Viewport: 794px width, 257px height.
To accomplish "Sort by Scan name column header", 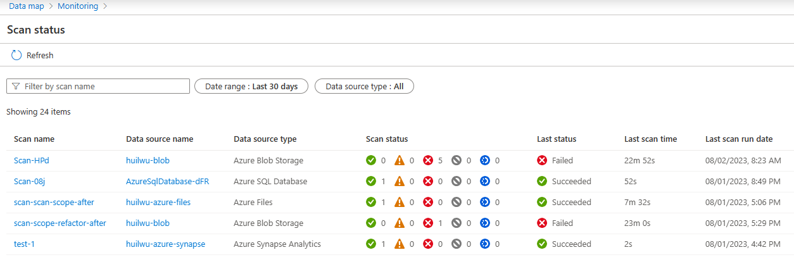I will [x=34, y=139].
